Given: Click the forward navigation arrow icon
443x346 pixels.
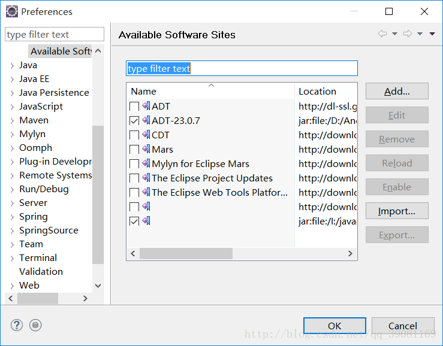Looking at the screenshot, I should pyautogui.click(x=408, y=34).
